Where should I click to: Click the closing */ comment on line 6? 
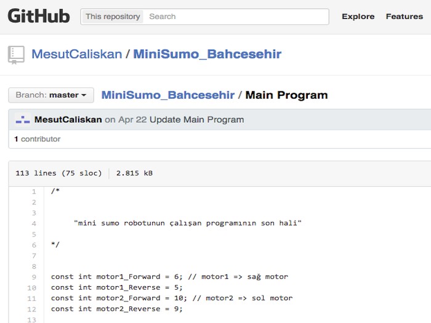[55, 244]
